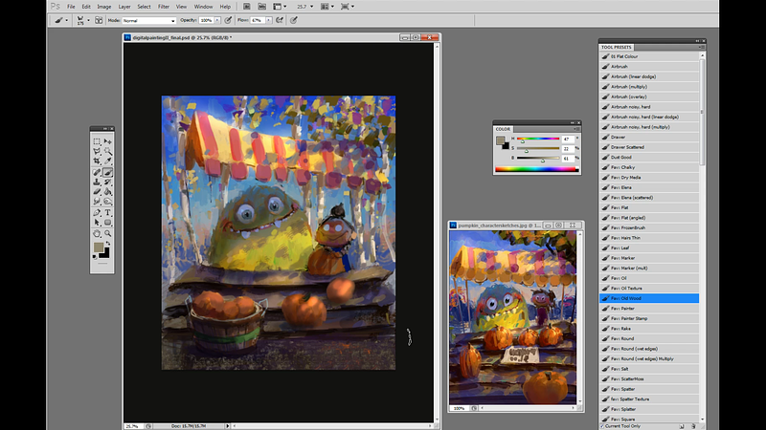
Task: Select the Type tool
Action: click(108, 211)
